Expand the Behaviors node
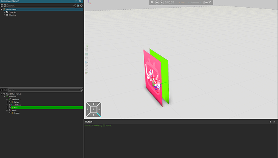278x158 pixels. [x=4, y=15]
